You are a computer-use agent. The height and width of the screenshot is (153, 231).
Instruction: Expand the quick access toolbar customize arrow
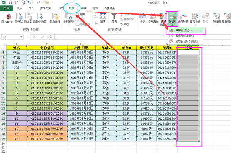53,3
